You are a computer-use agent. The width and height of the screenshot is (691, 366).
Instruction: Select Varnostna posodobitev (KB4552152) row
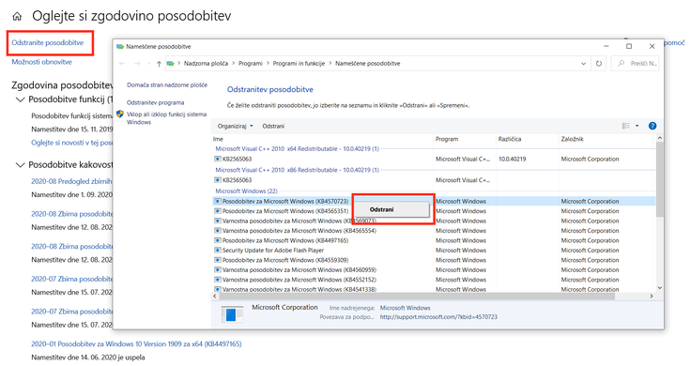(x=434, y=280)
